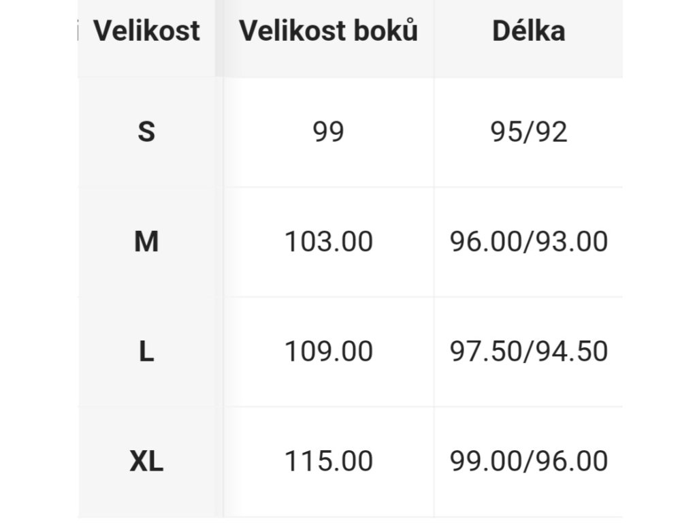Click the length value 96.00/93.00
The width and height of the screenshot is (697, 523).
[528, 242]
